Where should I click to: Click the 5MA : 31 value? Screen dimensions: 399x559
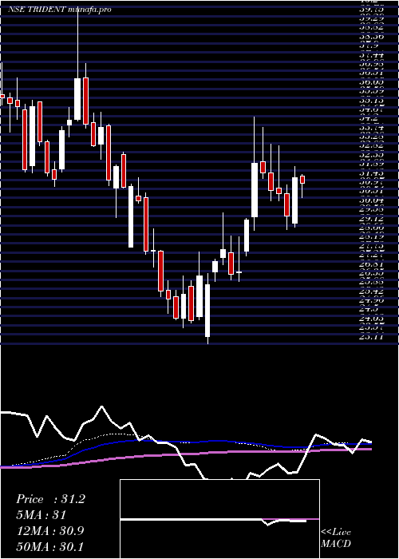point(41,515)
